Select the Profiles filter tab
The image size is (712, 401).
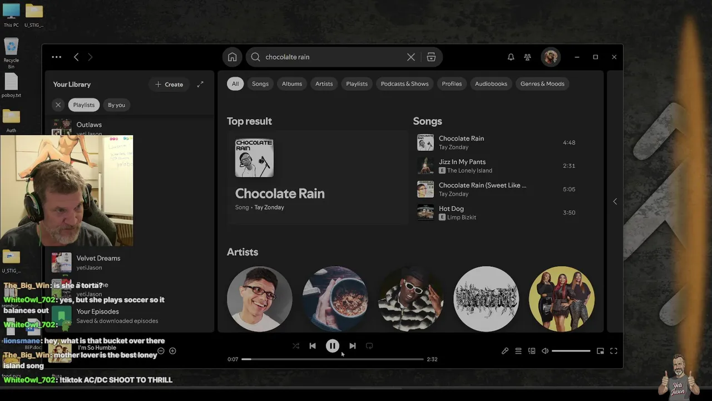(452, 84)
